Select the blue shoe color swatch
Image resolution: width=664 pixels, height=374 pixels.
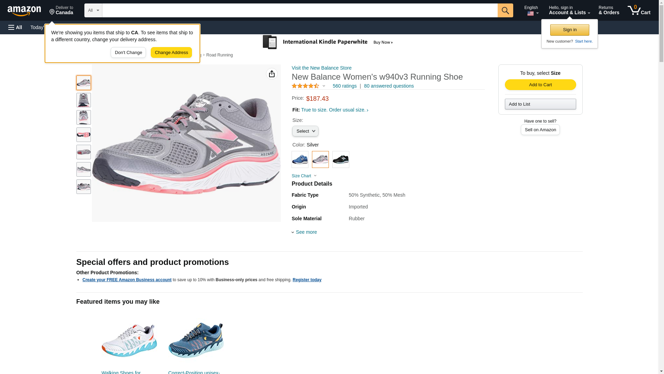(x=300, y=159)
